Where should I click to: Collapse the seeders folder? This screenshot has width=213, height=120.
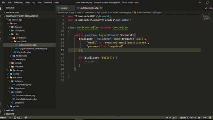tap(18, 92)
